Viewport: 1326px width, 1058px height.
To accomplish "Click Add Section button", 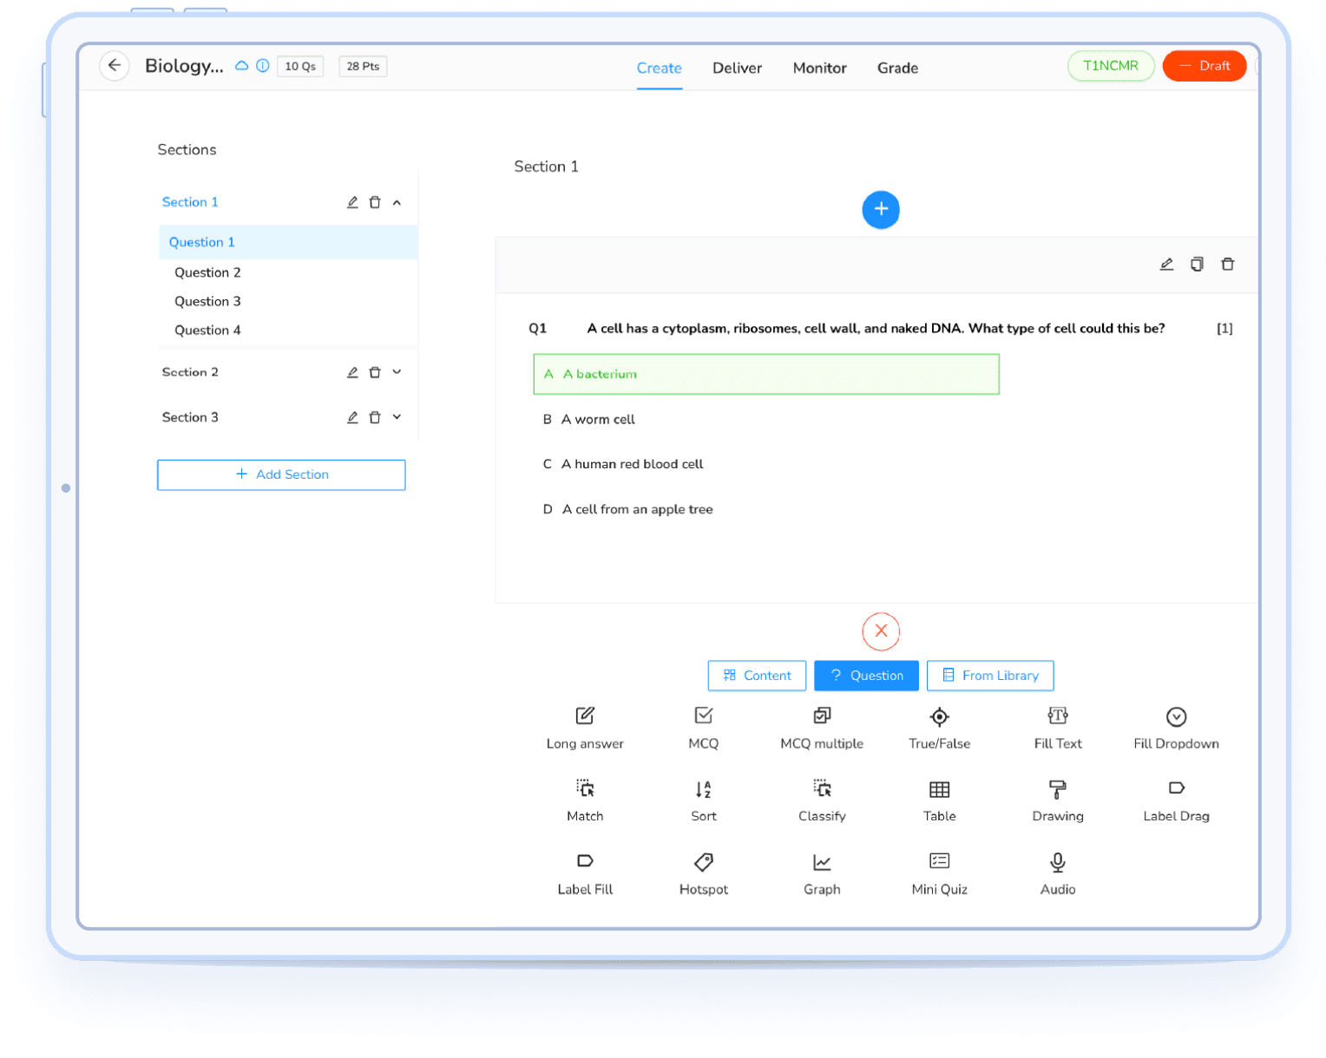I will click(x=281, y=474).
